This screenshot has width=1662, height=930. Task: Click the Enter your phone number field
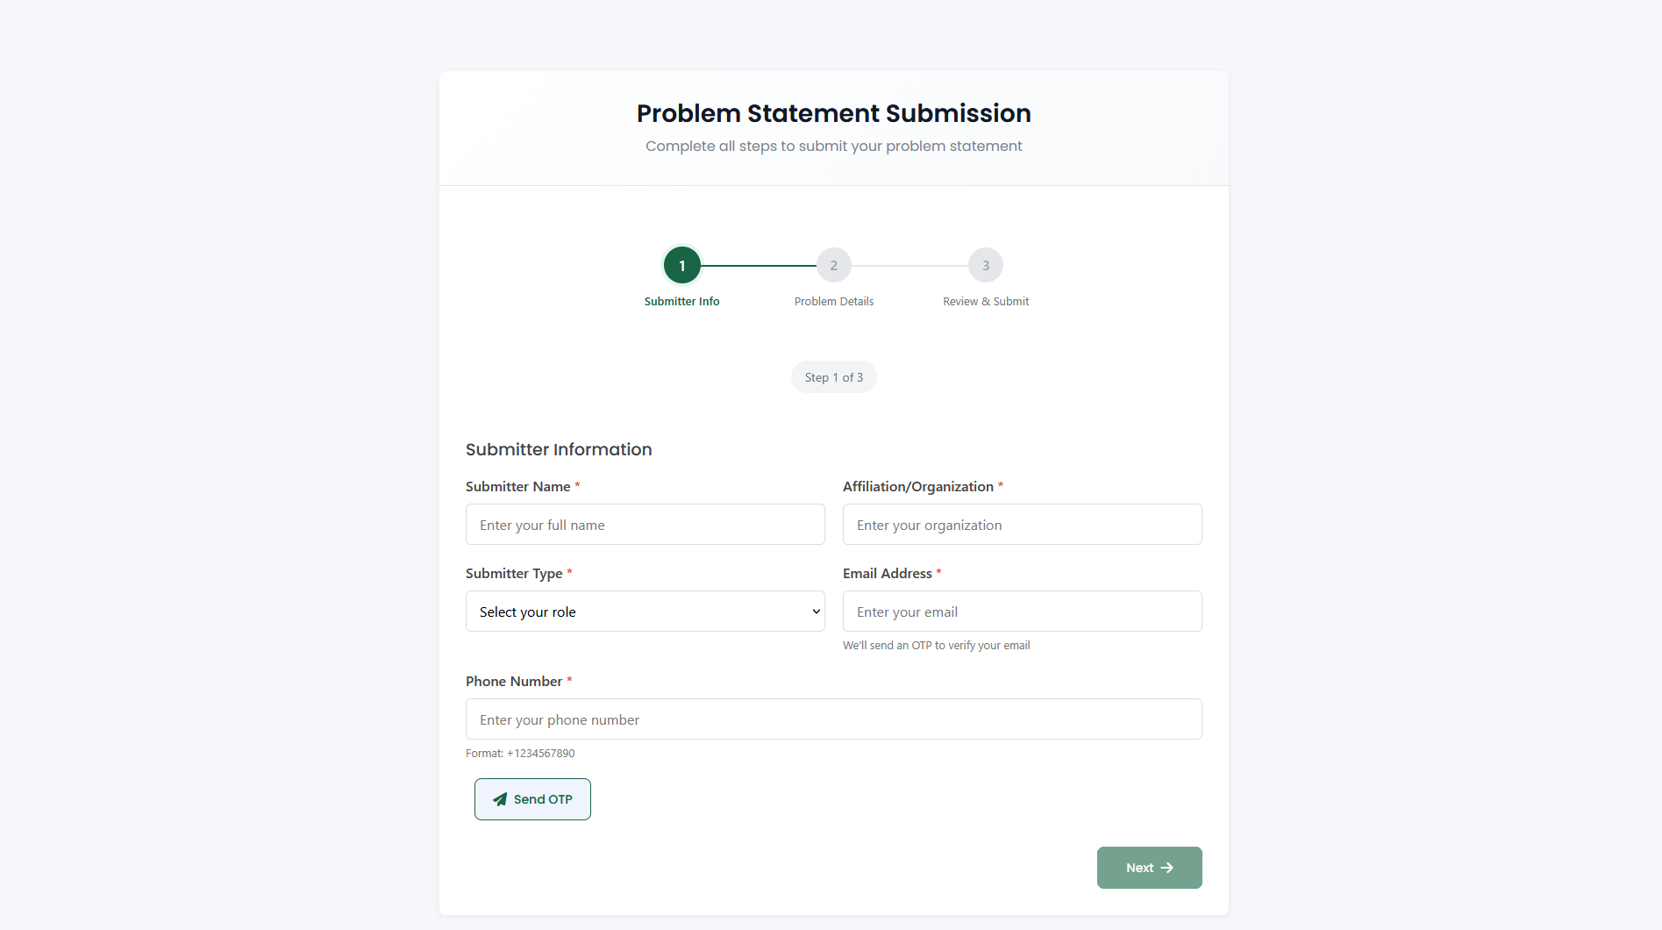click(833, 719)
